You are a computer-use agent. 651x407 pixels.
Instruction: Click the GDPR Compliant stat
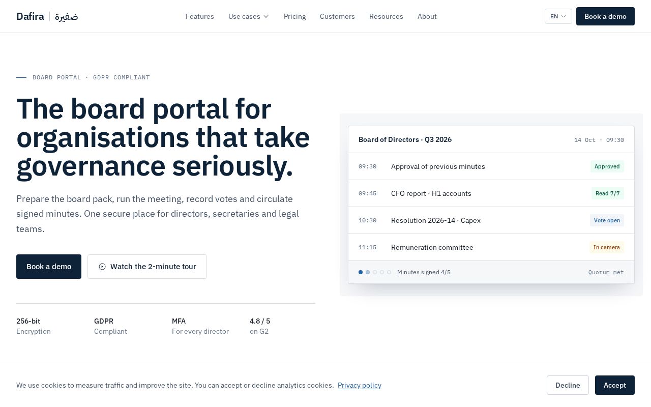tap(110, 326)
